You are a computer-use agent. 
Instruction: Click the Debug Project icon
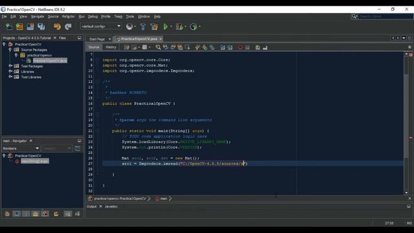[x=179, y=27]
